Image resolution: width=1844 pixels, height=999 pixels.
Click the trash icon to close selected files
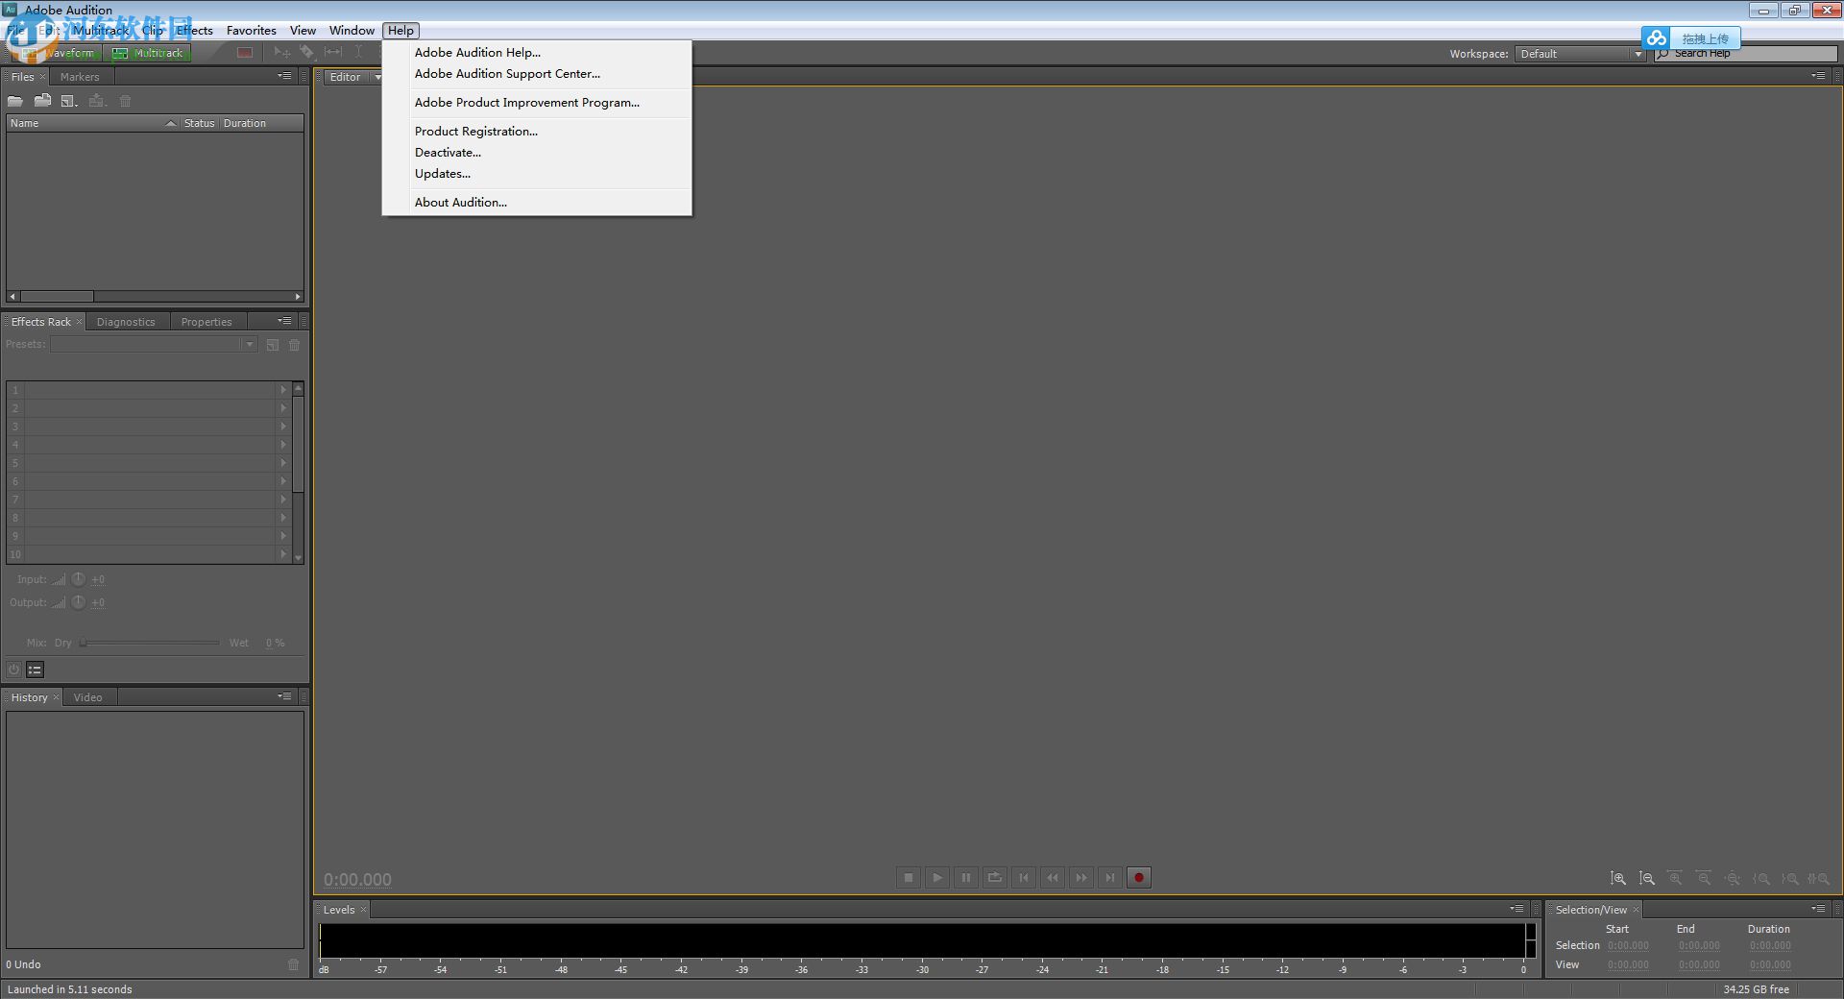point(125,101)
